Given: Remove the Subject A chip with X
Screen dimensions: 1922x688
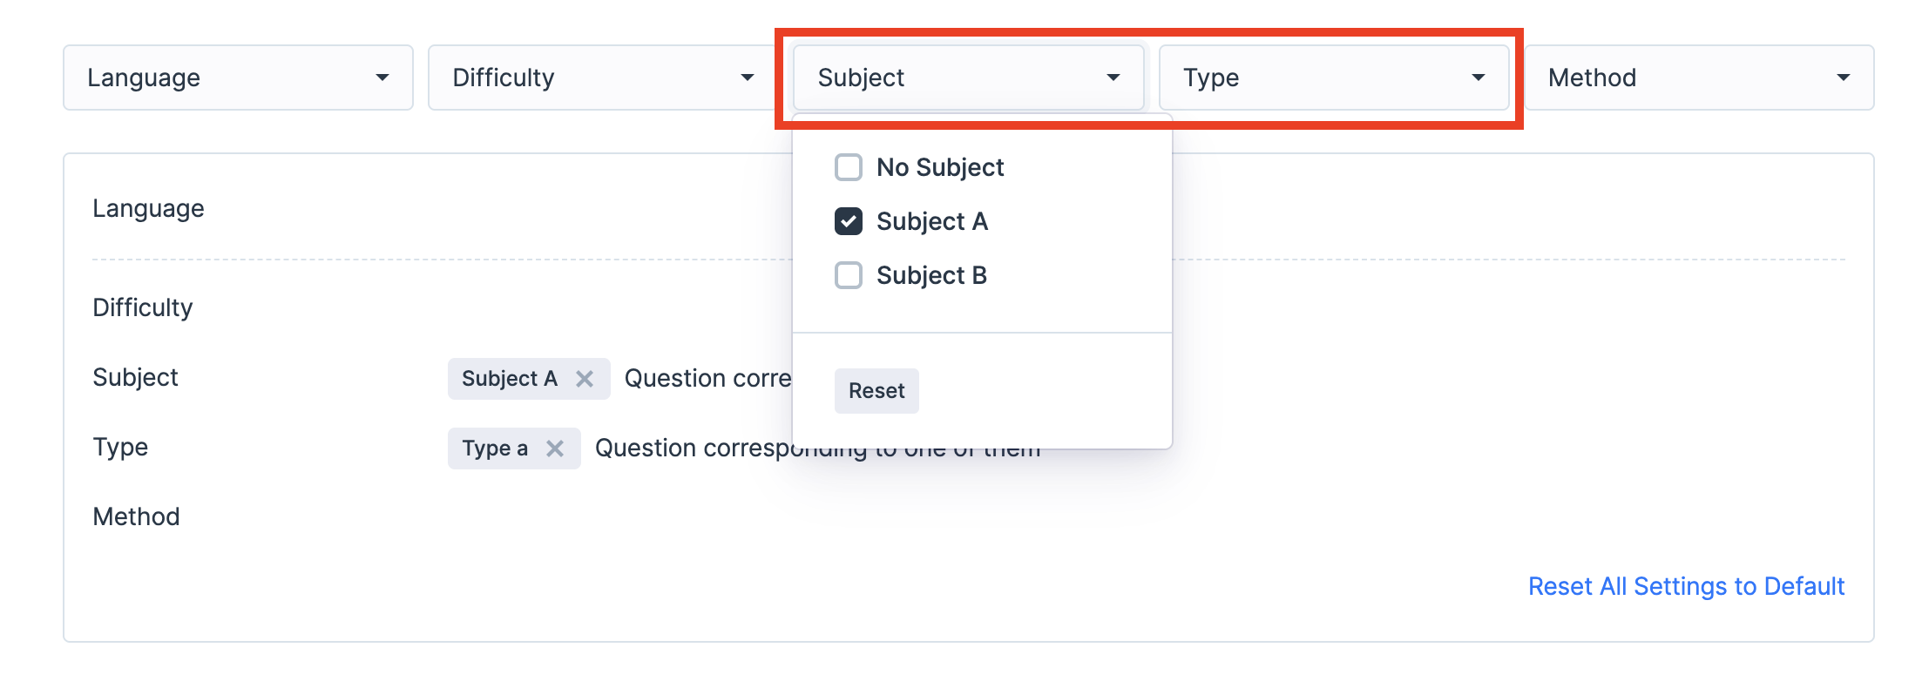Looking at the screenshot, I should click(x=585, y=379).
